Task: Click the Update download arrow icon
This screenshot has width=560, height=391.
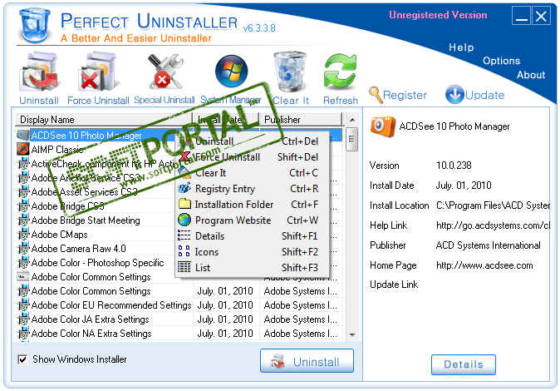Action: (x=454, y=95)
